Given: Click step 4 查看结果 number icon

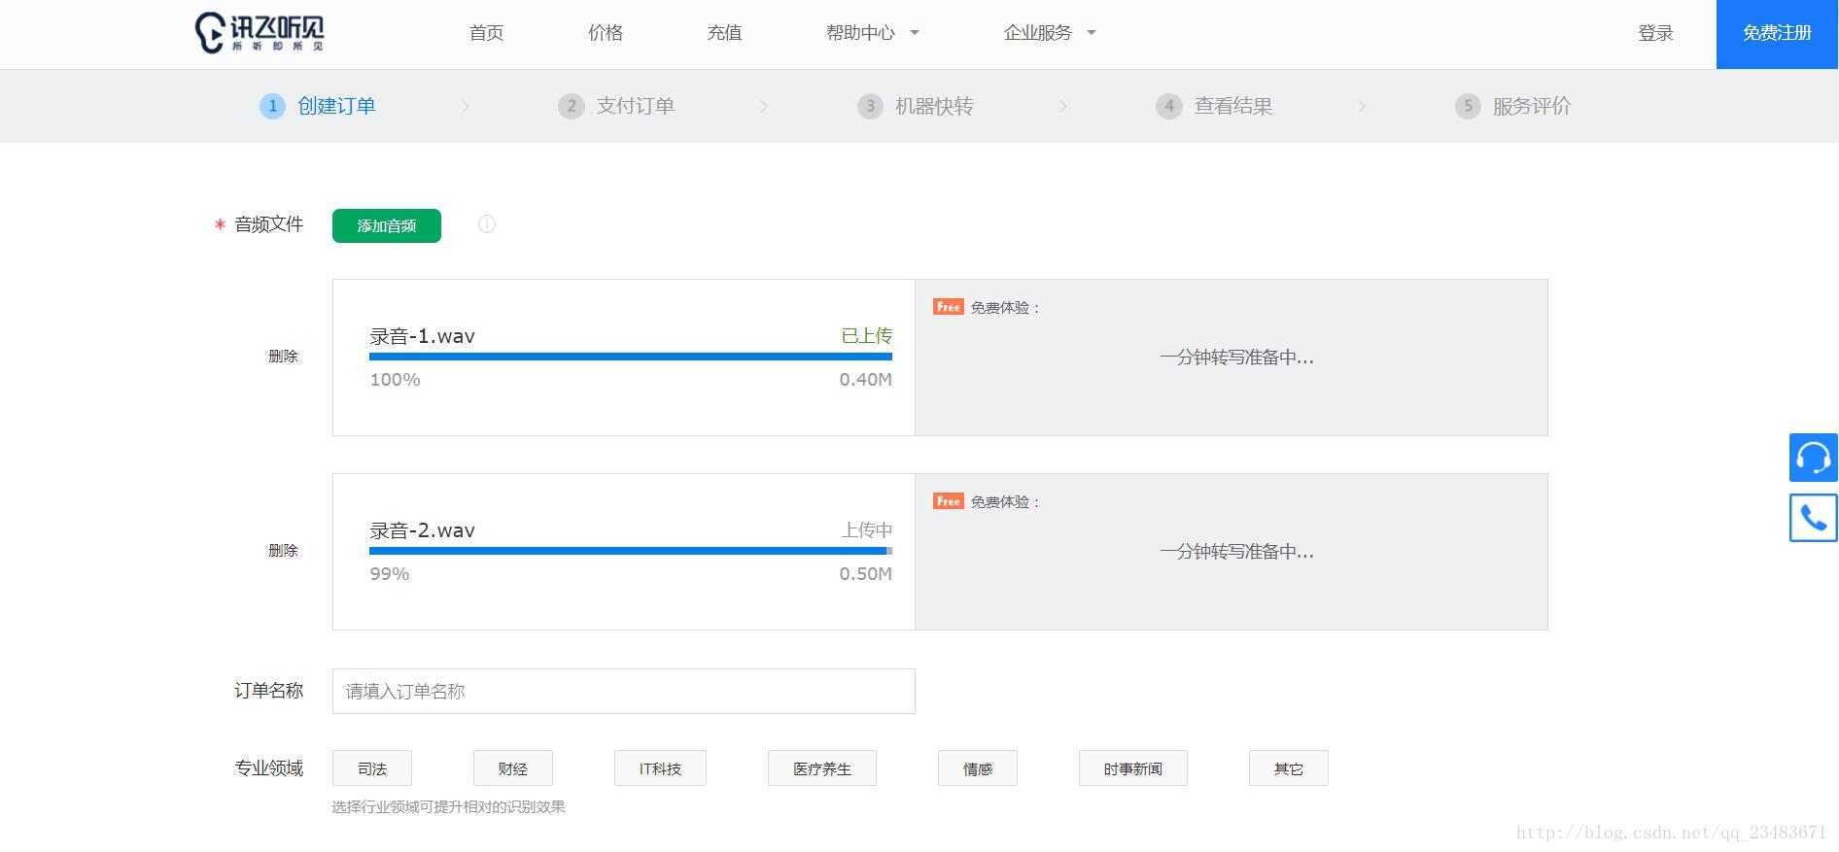Looking at the screenshot, I should pyautogui.click(x=1168, y=106).
